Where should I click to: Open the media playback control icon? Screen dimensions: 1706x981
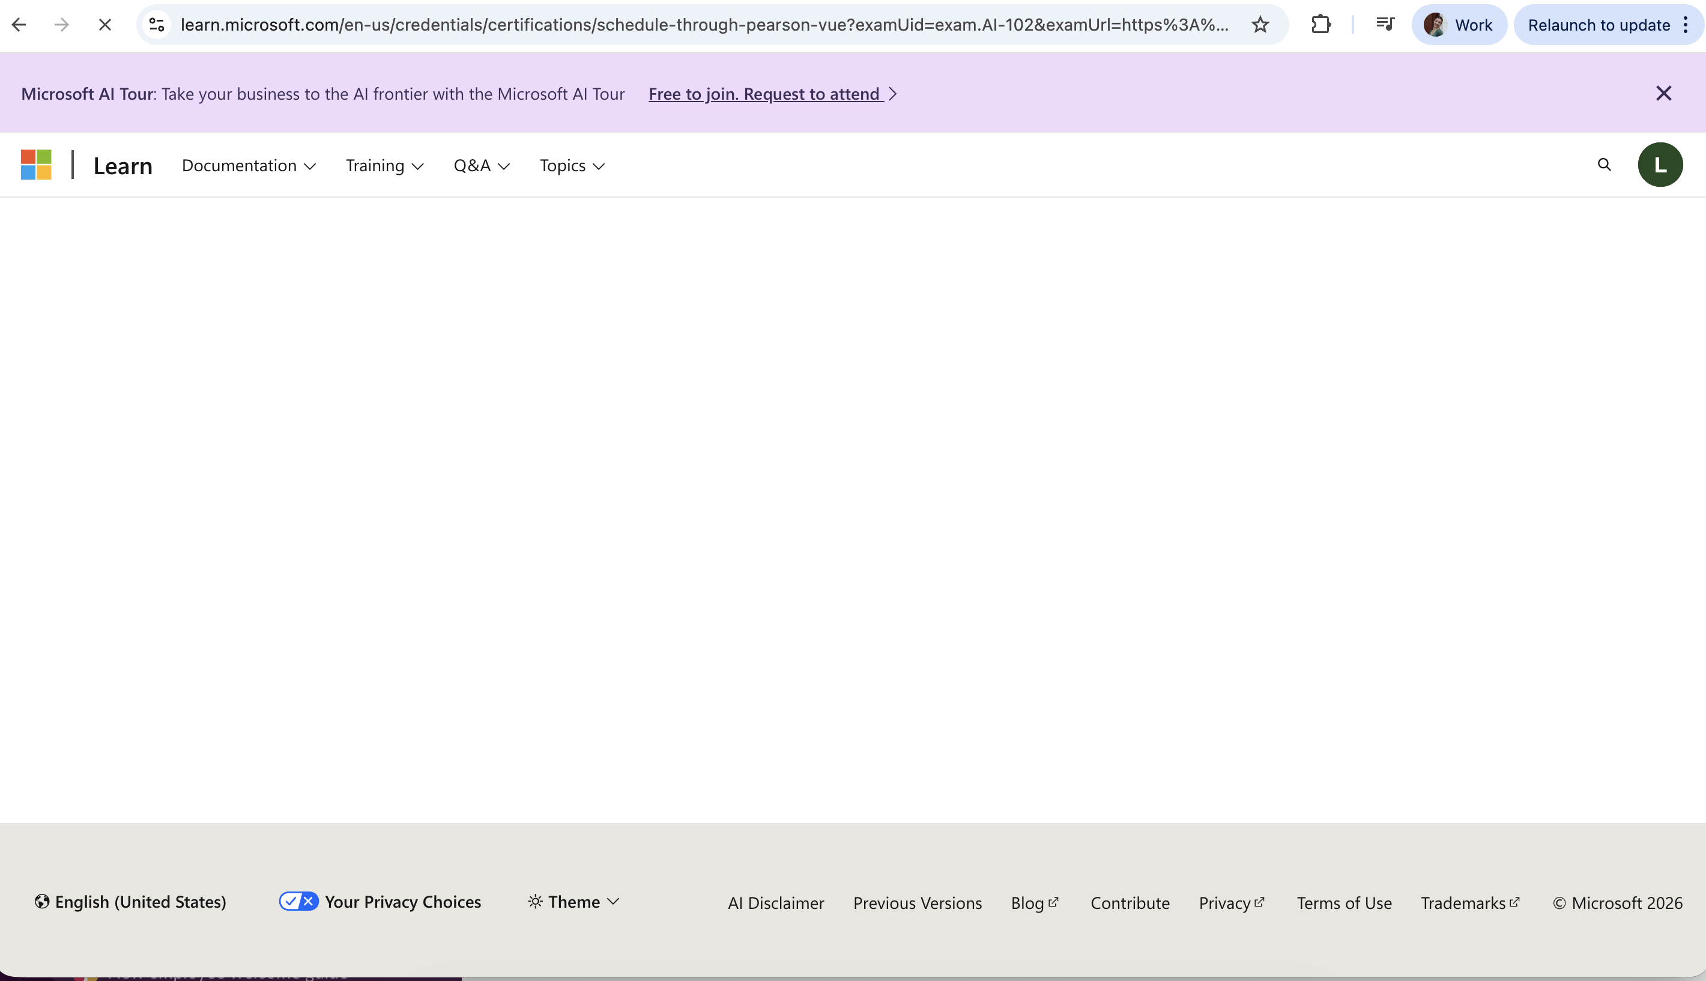1385,24
